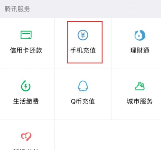
Task: Choose the 城市服务 text label
Action: [140, 101]
